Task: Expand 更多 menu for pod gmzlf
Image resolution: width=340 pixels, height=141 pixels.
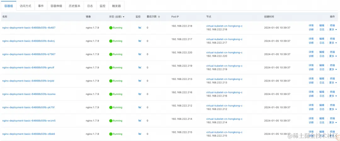Action: pos(333,69)
